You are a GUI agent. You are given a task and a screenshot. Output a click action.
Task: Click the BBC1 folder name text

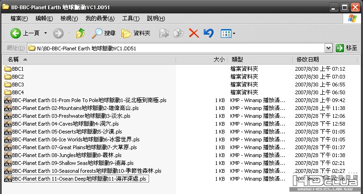pos(18,69)
